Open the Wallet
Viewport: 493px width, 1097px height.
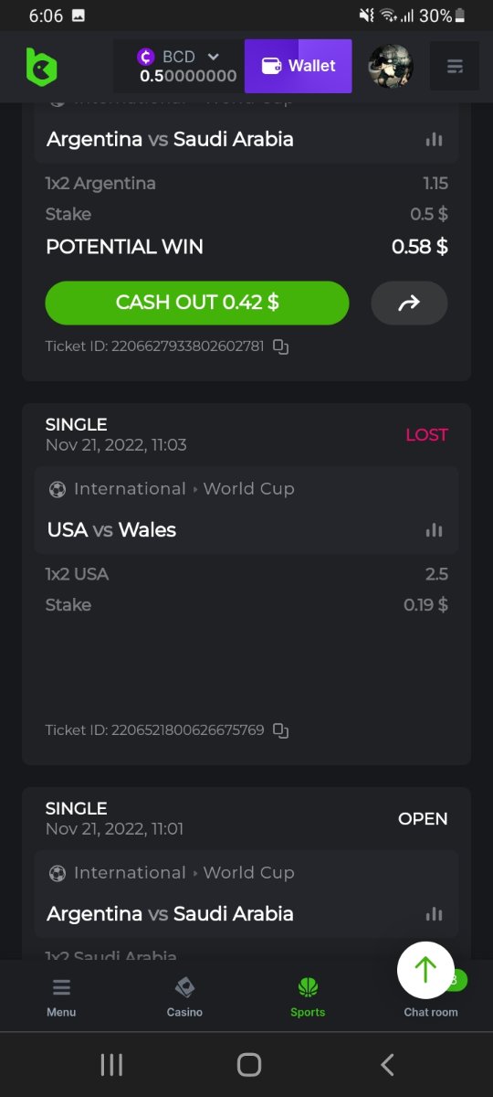point(299,66)
